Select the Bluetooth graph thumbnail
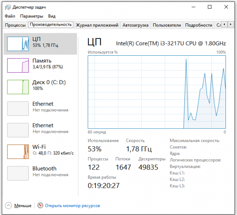 (18, 173)
